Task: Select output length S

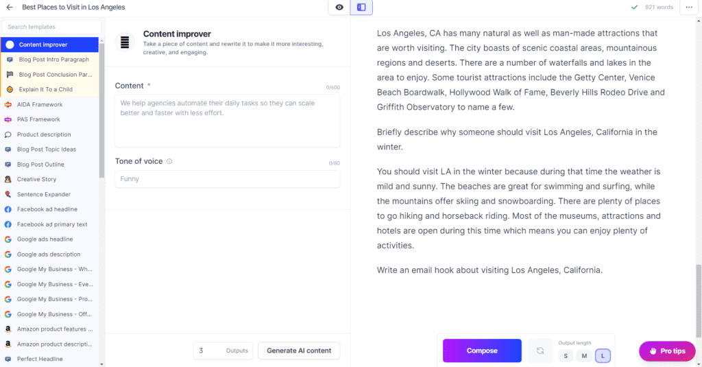Action: (566, 356)
